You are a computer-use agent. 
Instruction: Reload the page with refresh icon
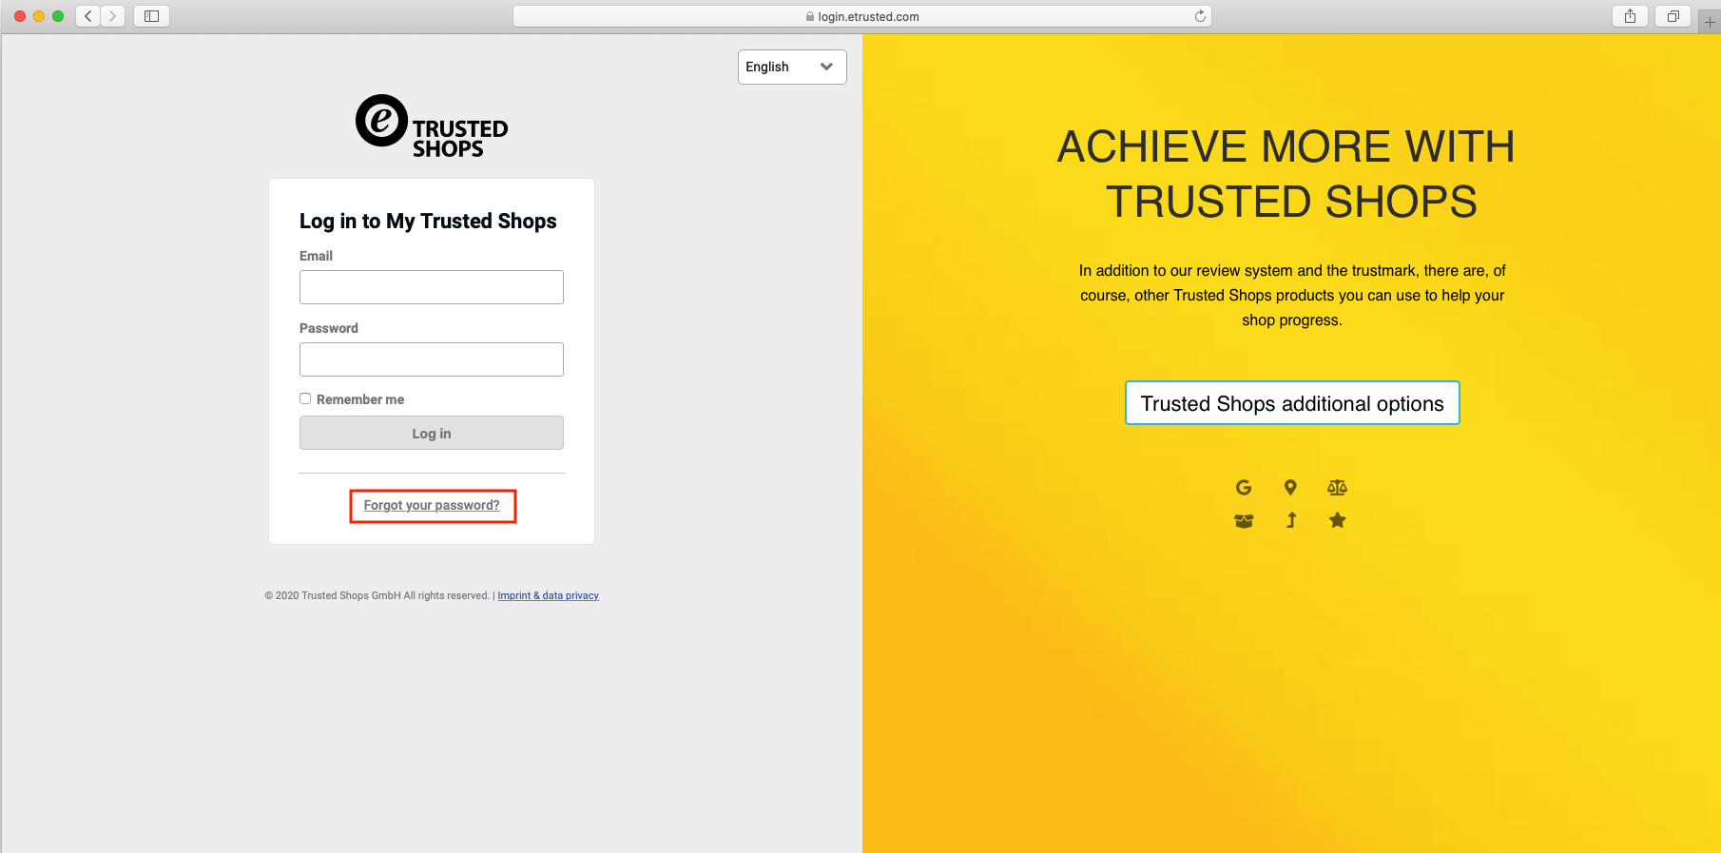[1200, 16]
